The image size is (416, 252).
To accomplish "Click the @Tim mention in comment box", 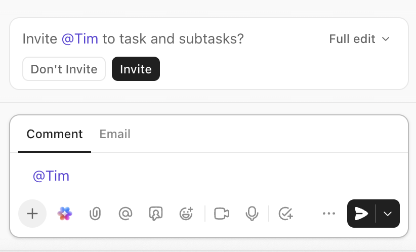I will coord(51,176).
